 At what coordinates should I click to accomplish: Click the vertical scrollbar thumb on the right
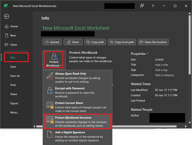[190, 44]
